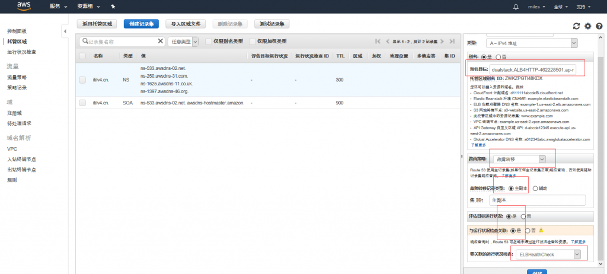607x274 pixels.
Task: Open 运行状况检查 in the sidebar
Action: (22, 52)
